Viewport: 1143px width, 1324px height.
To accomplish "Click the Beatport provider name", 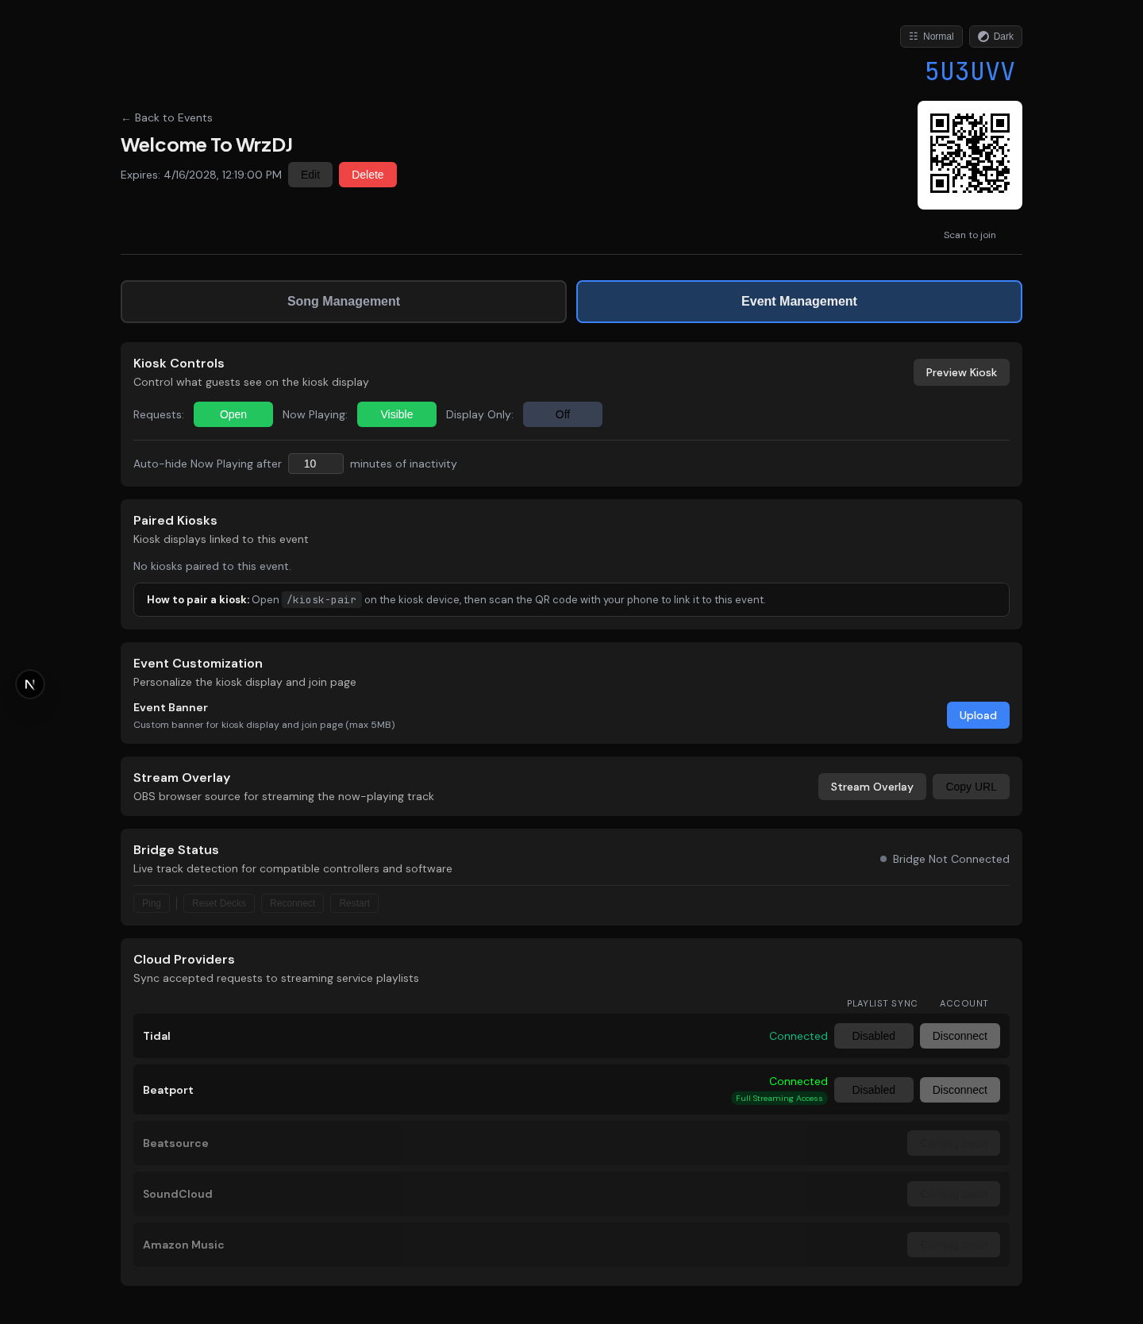I will (168, 1090).
